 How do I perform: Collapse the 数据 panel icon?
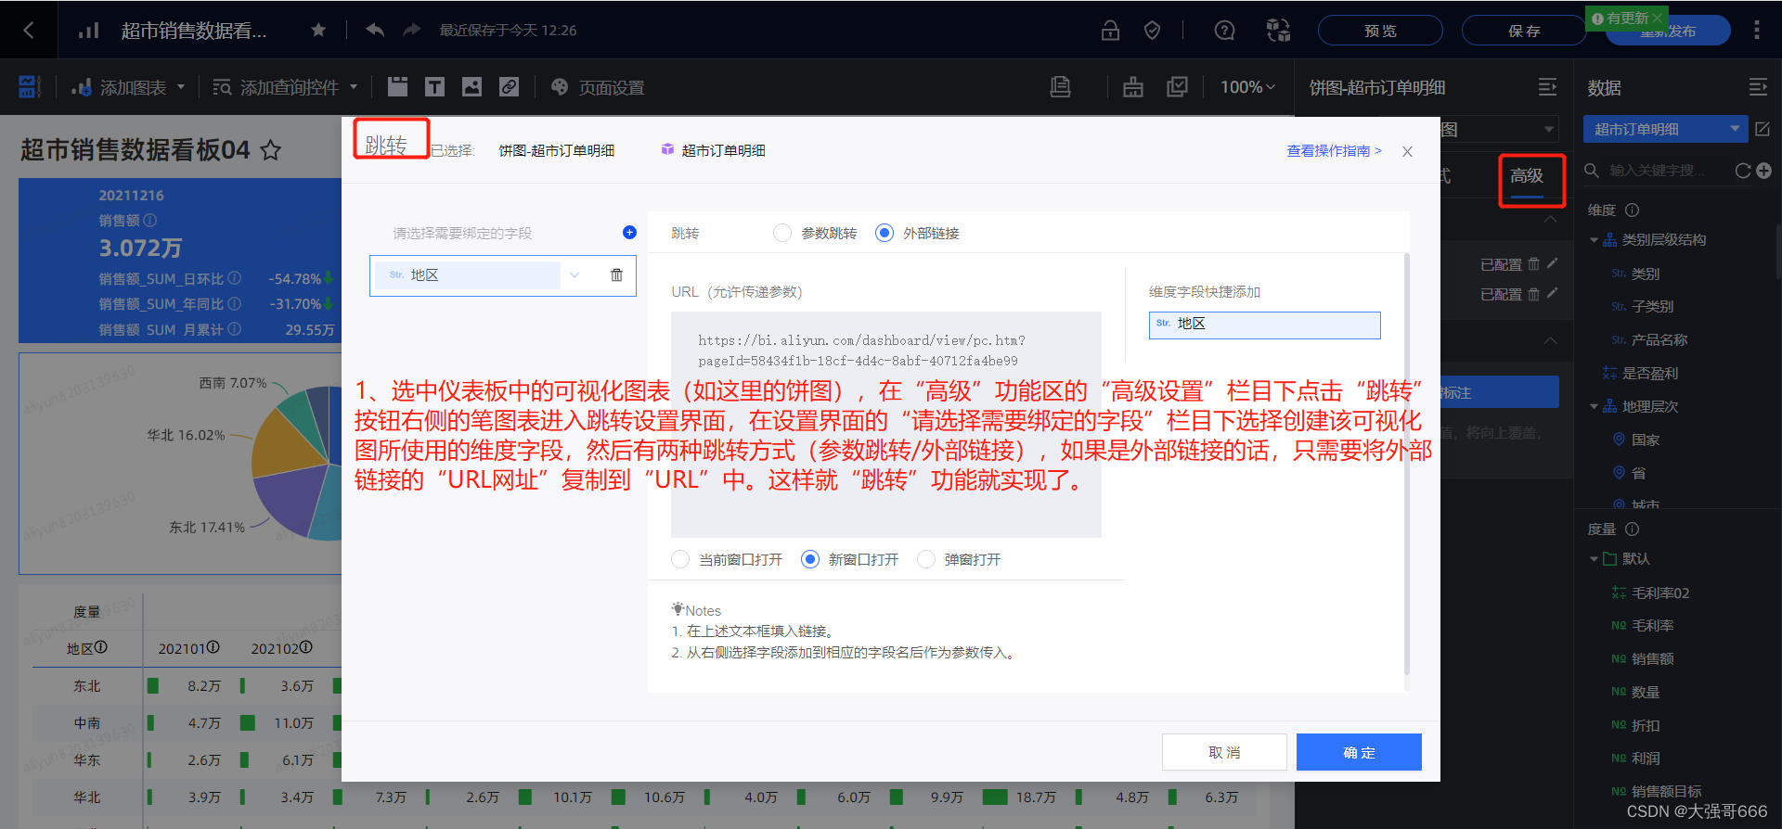point(1758,87)
